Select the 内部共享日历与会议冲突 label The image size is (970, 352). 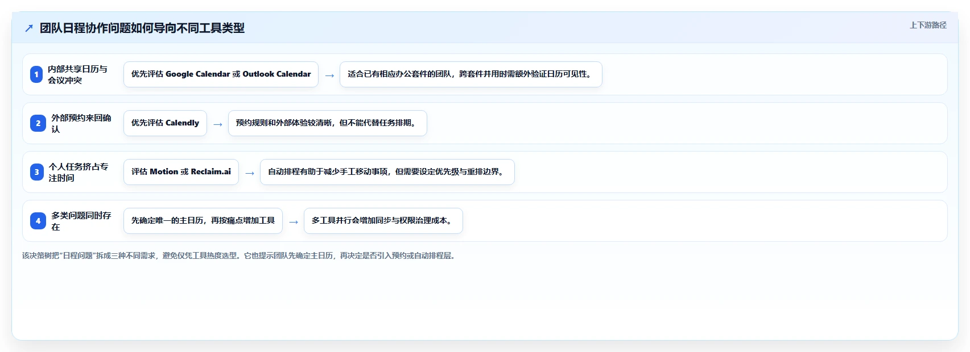[x=77, y=74]
